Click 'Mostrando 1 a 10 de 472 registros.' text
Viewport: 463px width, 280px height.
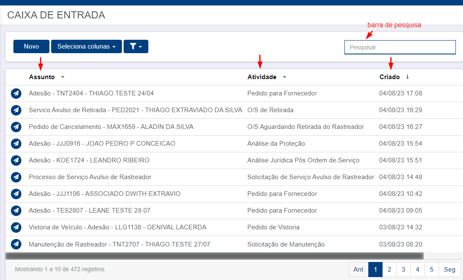(60, 270)
